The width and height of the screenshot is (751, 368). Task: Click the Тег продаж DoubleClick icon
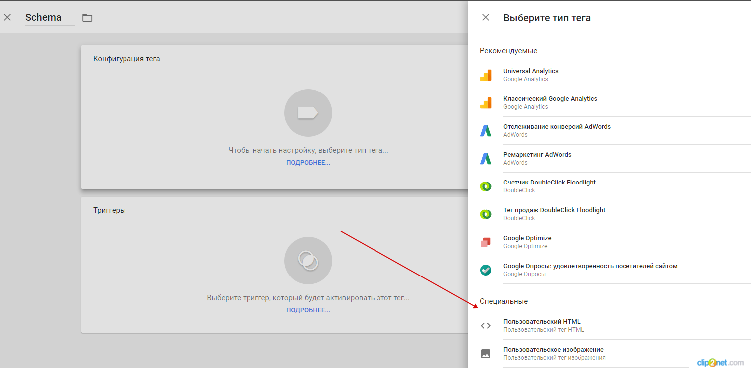[x=486, y=214]
